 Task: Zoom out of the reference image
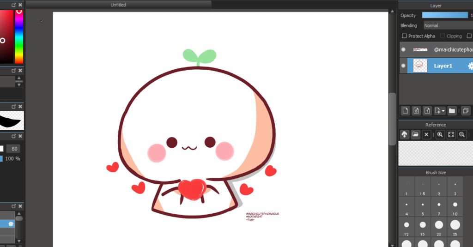(462, 134)
